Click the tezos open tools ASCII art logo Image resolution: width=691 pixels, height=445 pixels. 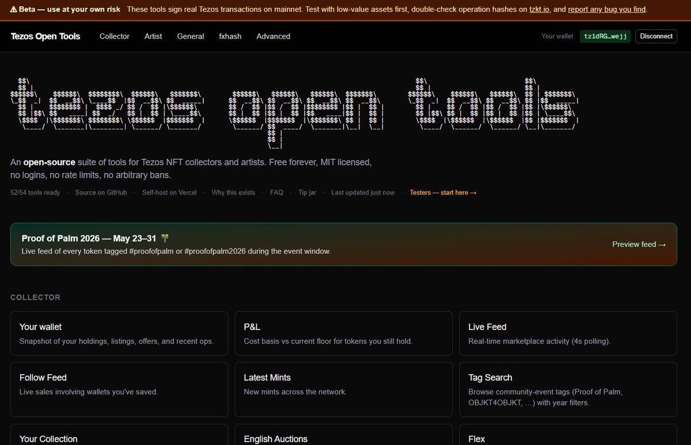click(295, 113)
